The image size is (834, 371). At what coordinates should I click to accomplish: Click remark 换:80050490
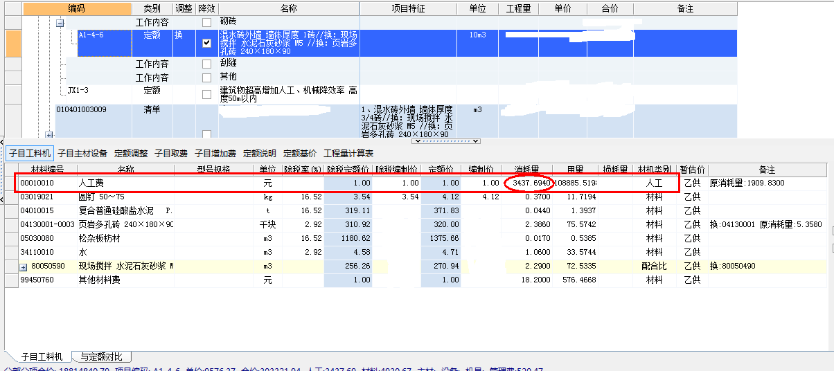click(x=732, y=266)
